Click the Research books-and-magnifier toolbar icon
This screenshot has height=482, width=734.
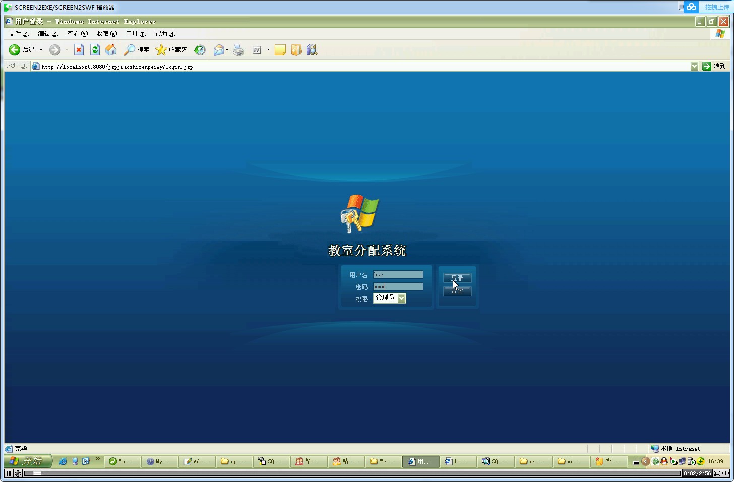[x=312, y=50]
